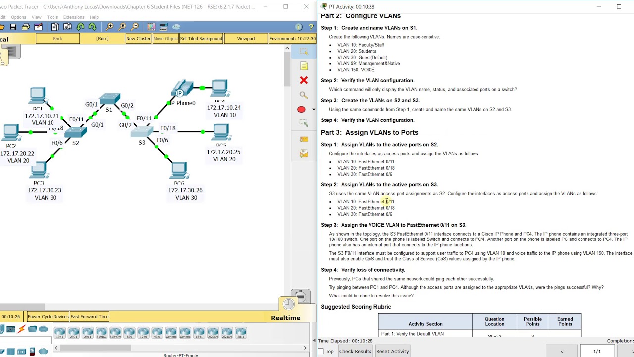Click the Print toolbar icon
Image resolution: width=634 pixels, height=357 pixels.
26,27
